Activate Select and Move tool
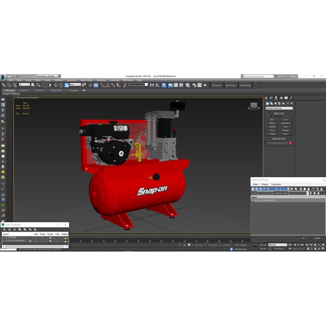 tap(56, 85)
